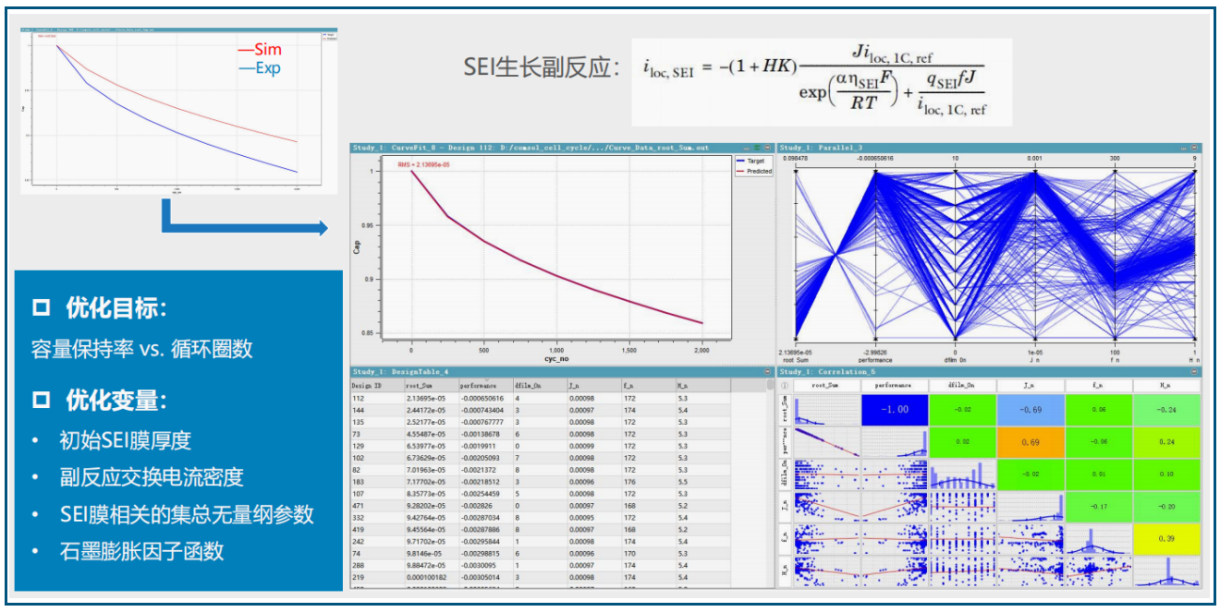Click the round button in Correlation_5 title bar
Viewport: 1220px width, 612px height.
[1196, 372]
